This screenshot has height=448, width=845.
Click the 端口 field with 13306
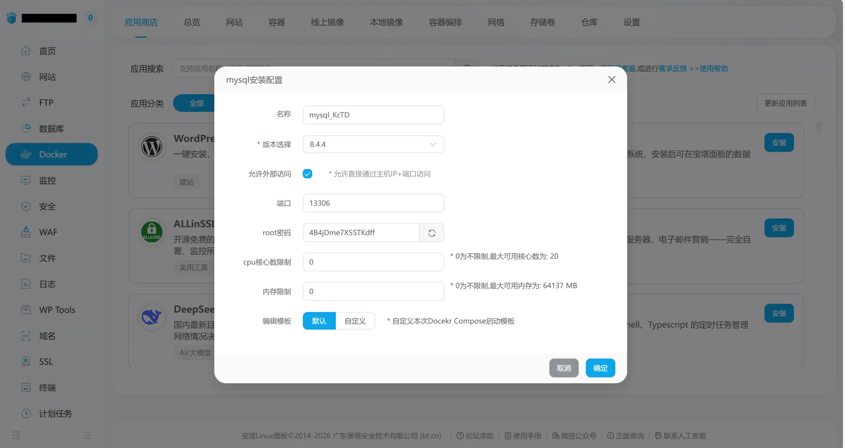tap(373, 203)
